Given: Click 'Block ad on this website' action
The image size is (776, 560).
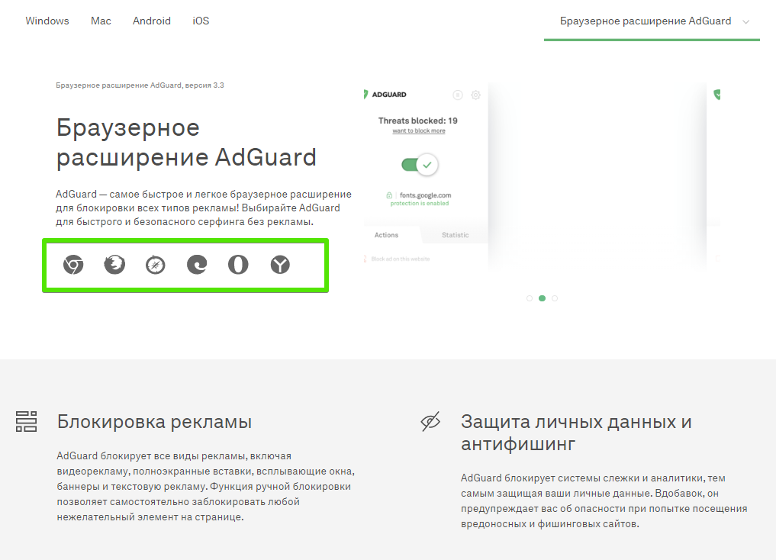Looking at the screenshot, I should click(x=401, y=259).
